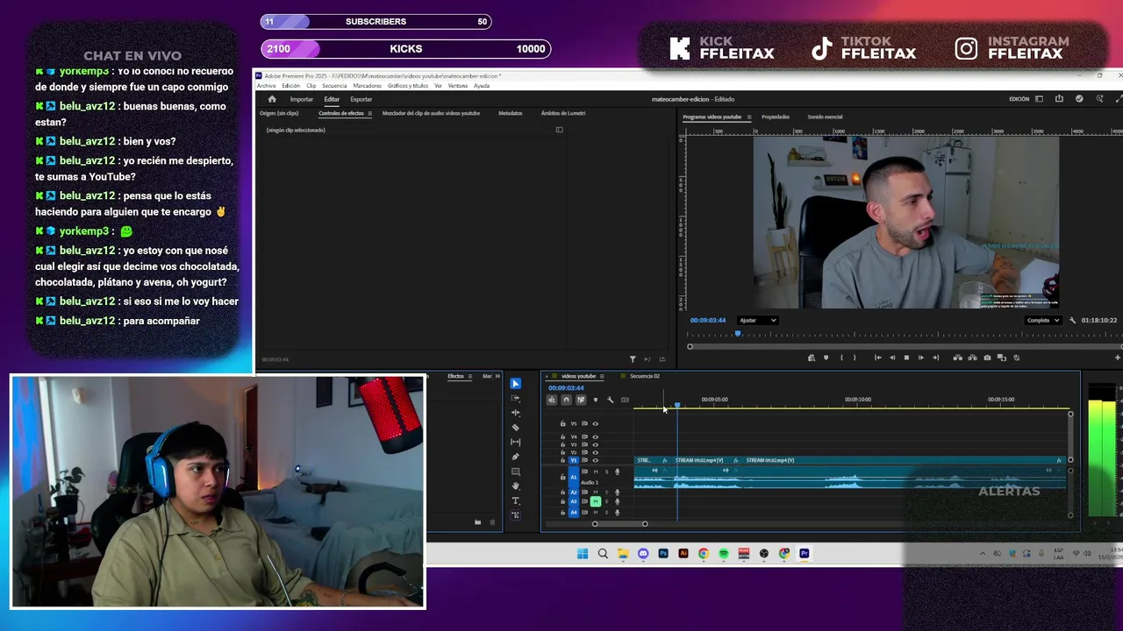Expand panels overflow chevron beside Efectos
This screenshot has width=1123, height=631.
point(497,377)
